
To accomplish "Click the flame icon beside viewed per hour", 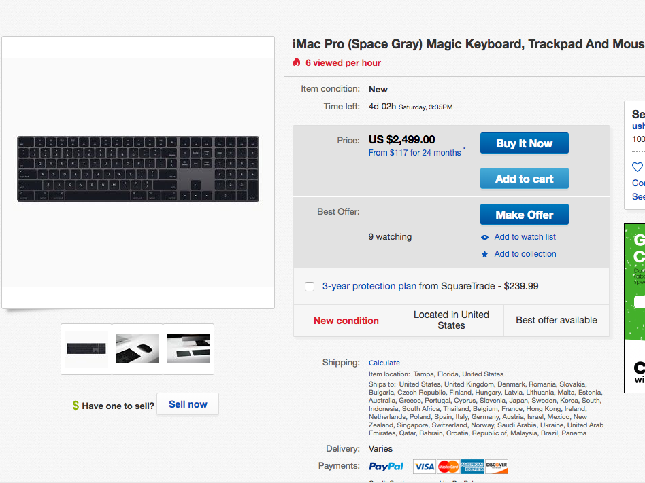I will 296,62.
